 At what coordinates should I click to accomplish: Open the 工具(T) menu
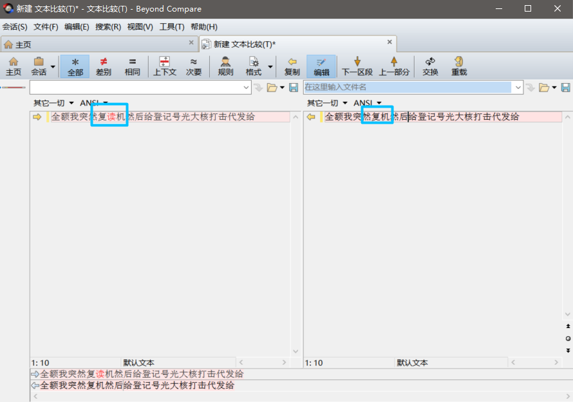(x=172, y=26)
